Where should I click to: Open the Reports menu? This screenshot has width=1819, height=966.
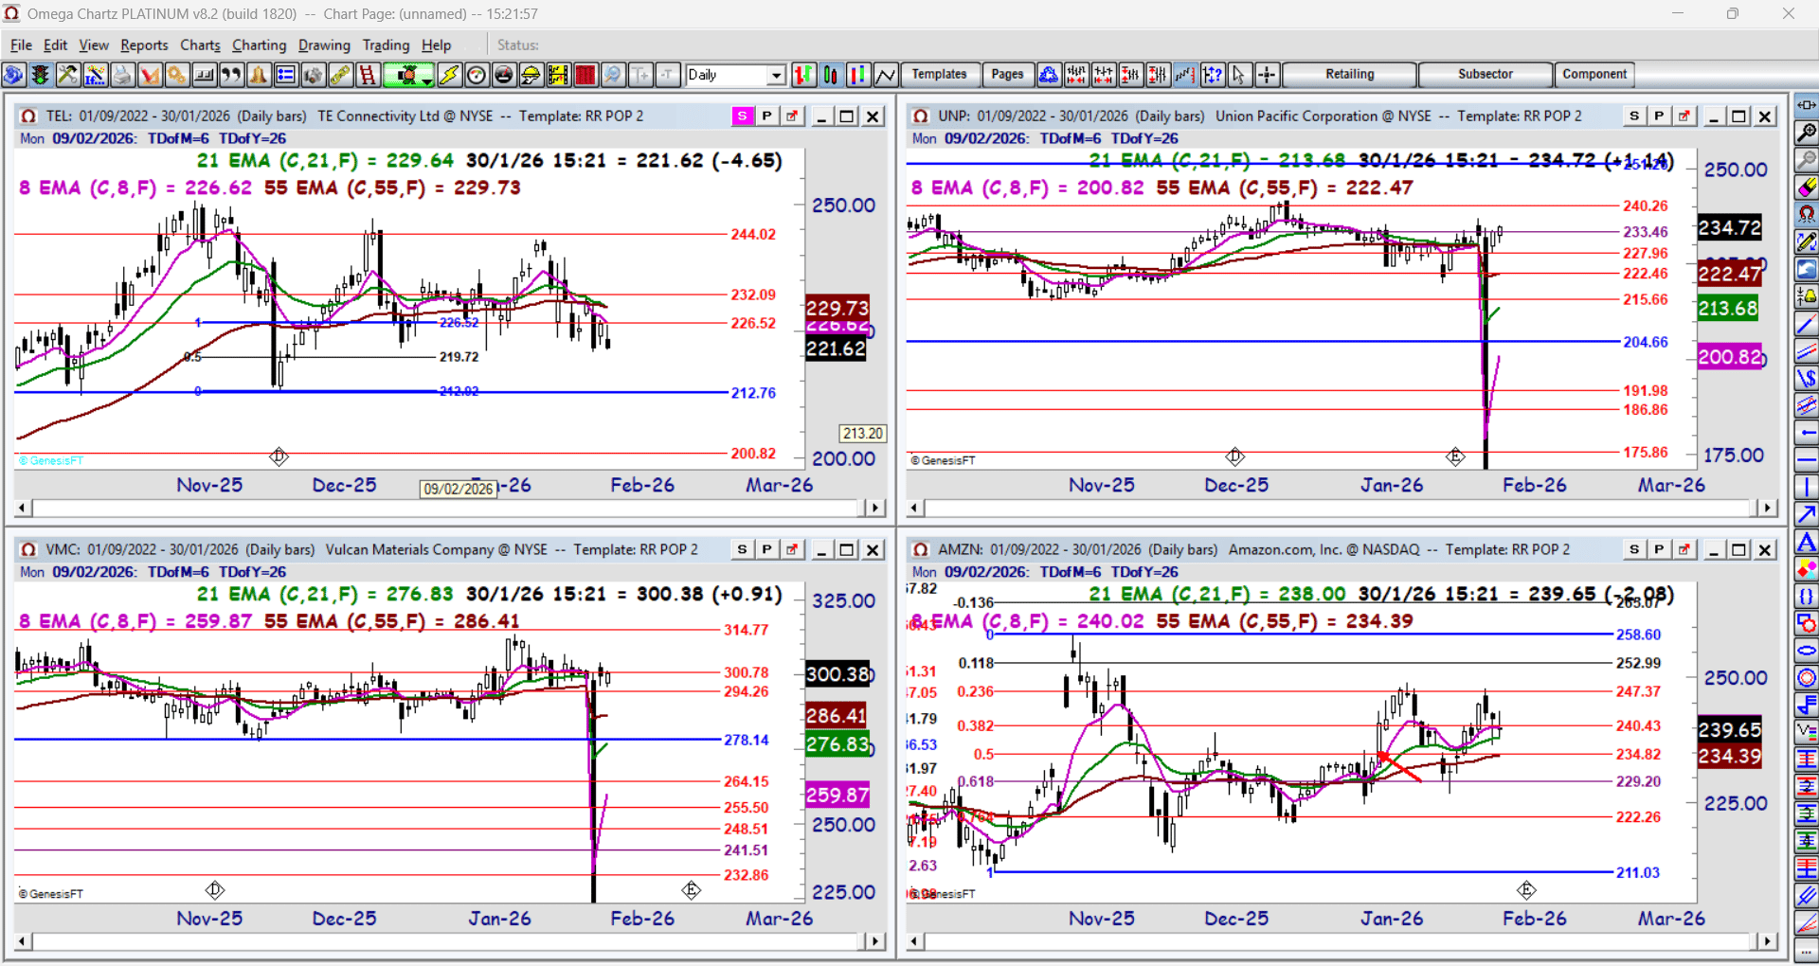pyautogui.click(x=144, y=45)
